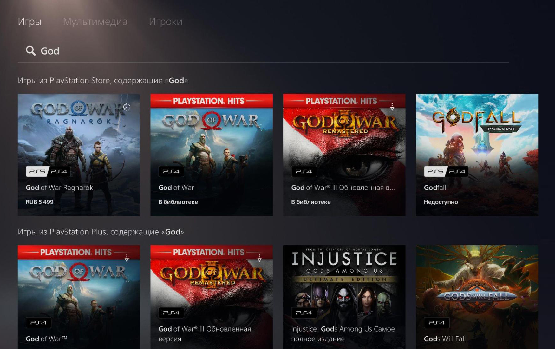Select the Игроки tab
Image resolution: width=555 pixels, height=349 pixels.
point(166,22)
